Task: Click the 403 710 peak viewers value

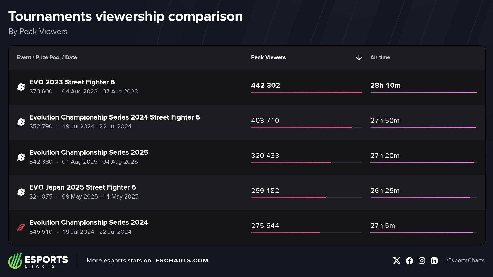Action: click(265, 121)
